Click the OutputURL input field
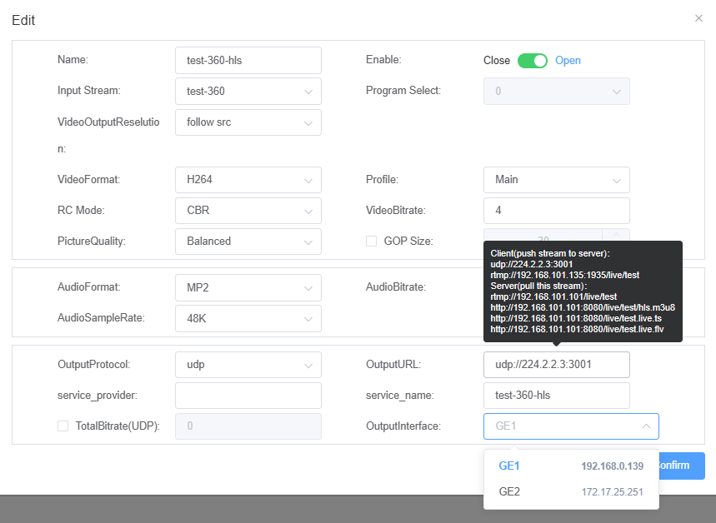716x523 pixels. [556, 365]
